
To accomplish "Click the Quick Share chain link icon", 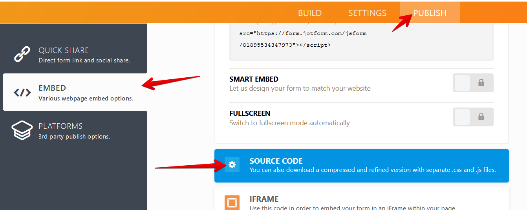I will click(22, 54).
